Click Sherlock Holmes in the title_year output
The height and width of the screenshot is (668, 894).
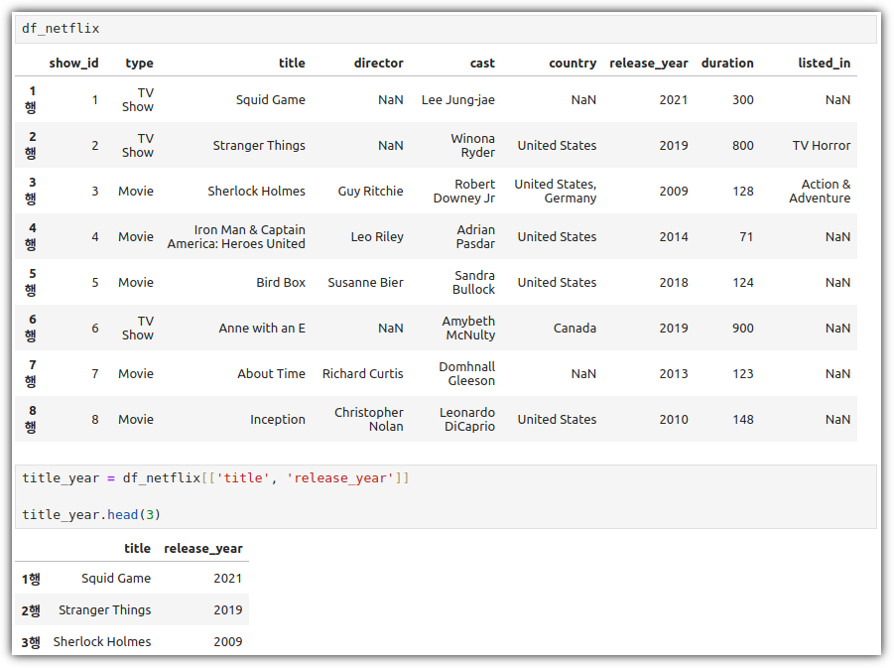point(102,642)
